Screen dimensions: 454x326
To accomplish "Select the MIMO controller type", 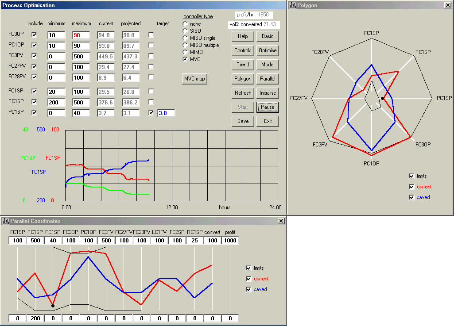I will click(185, 52).
